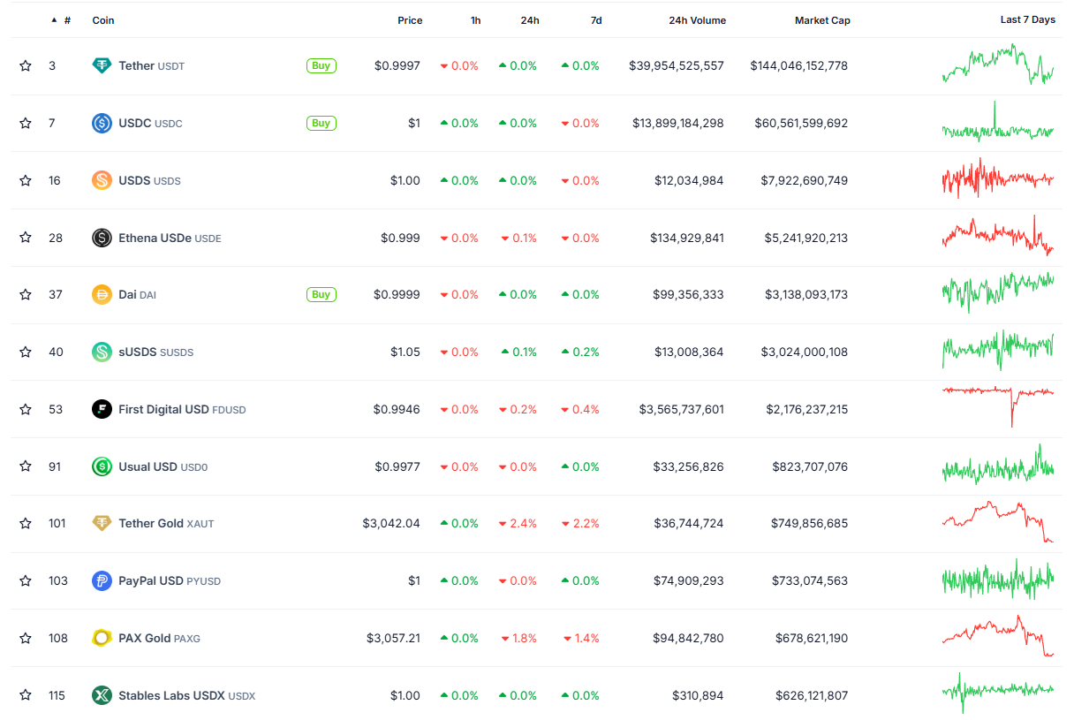Toggle favorite star for Ethena USDe
This screenshot has width=1074, height=720.
[26, 238]
